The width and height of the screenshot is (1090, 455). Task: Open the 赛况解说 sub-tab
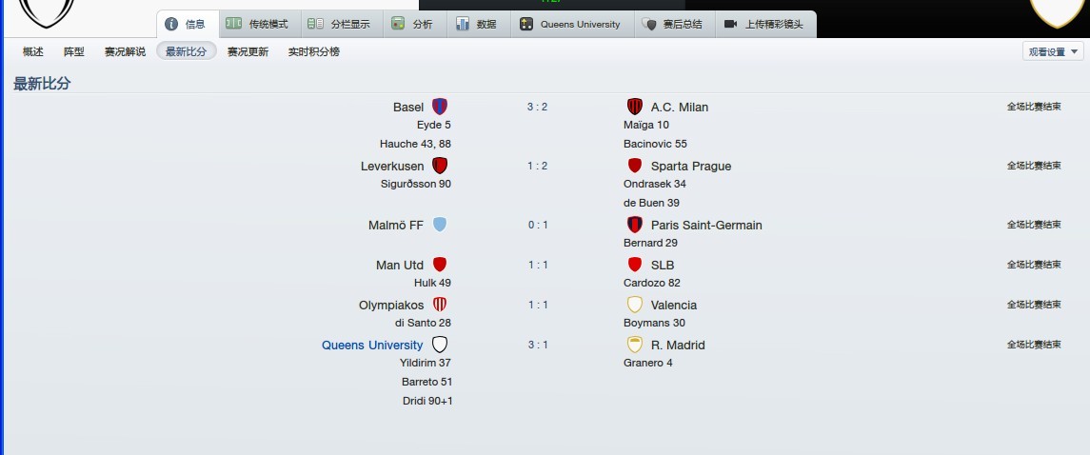tap(125, 51)
